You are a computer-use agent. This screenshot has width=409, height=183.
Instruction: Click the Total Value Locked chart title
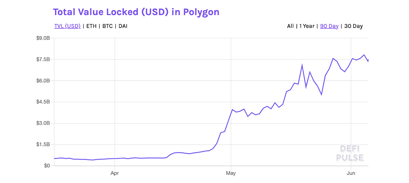(x=136, y=12)
